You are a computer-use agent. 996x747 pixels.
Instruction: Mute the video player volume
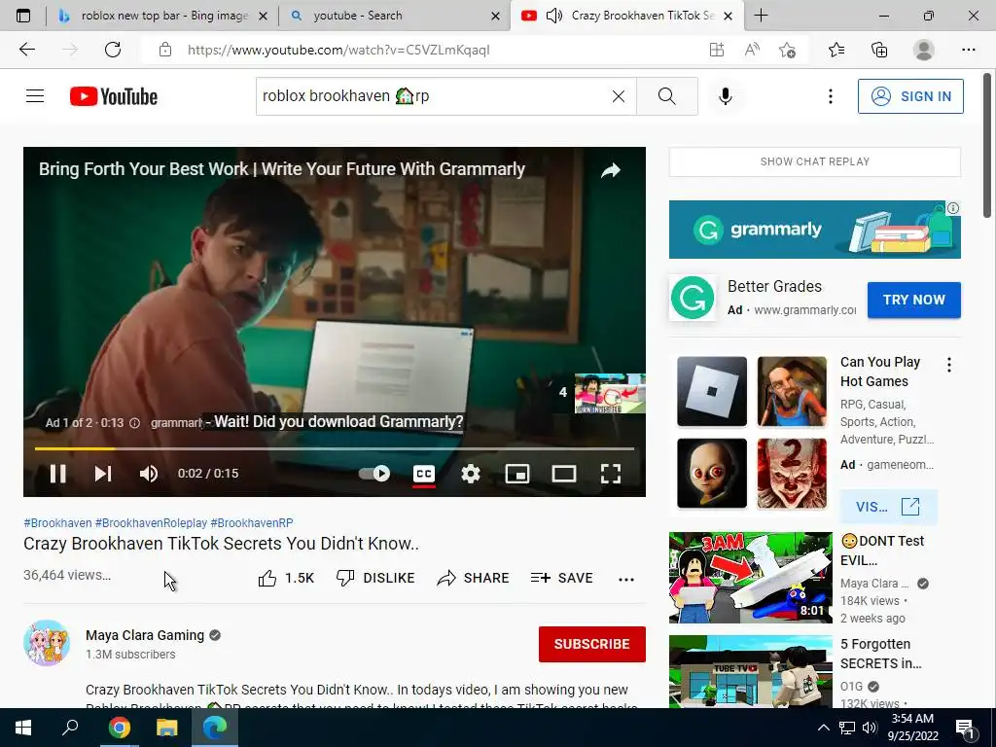(x=149, y=474)
